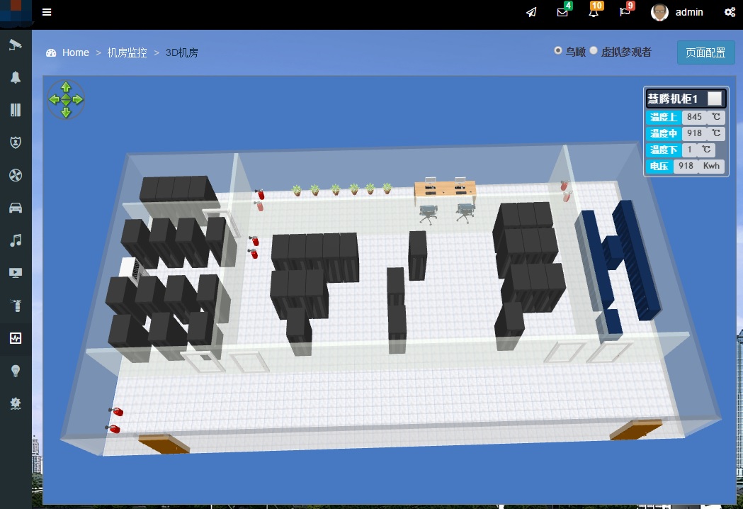Open the flag tasks icon with badge 9

pyautogui.click(x=625, y=12)
